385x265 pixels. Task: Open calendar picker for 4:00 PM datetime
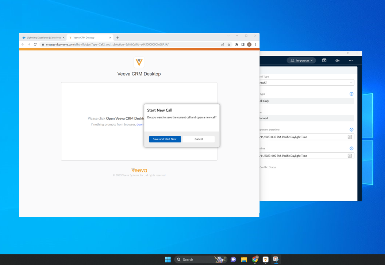(x=350, y=156)
